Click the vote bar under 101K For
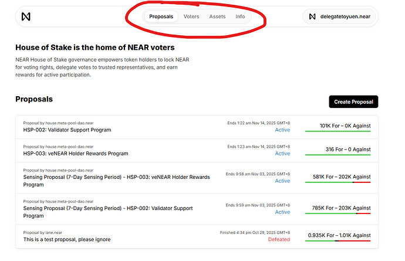 [338, 131]
